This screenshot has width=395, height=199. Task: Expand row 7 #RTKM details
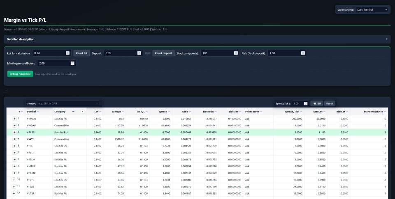point(14,159)
